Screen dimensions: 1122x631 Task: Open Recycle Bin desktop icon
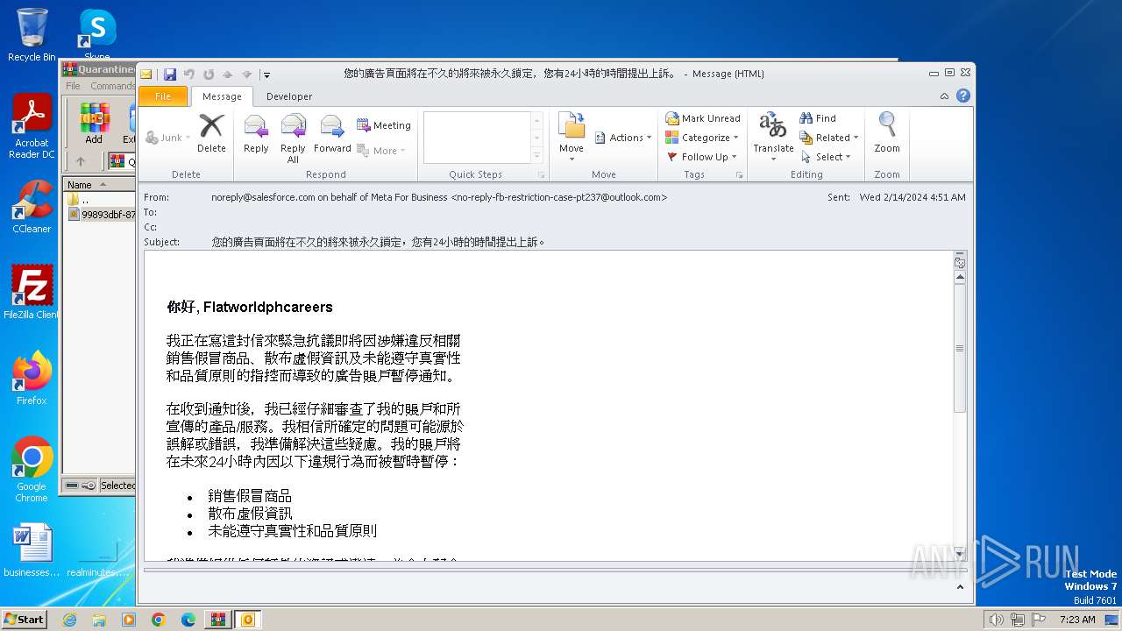click(32, 35)
